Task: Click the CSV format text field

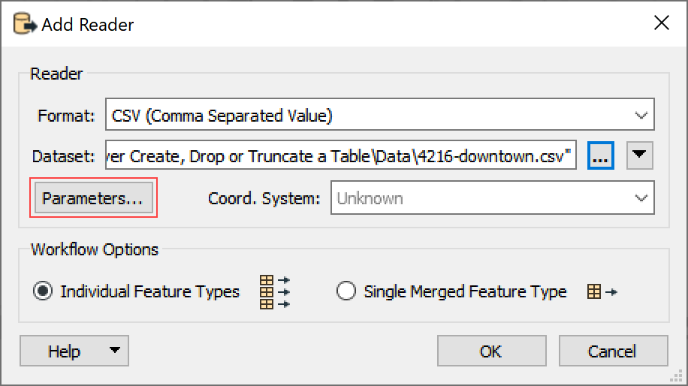Action: pos(379,114)
